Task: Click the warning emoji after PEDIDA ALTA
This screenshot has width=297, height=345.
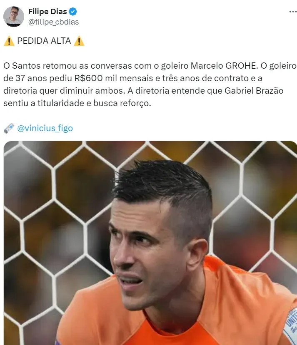Action: click(79, 41)
